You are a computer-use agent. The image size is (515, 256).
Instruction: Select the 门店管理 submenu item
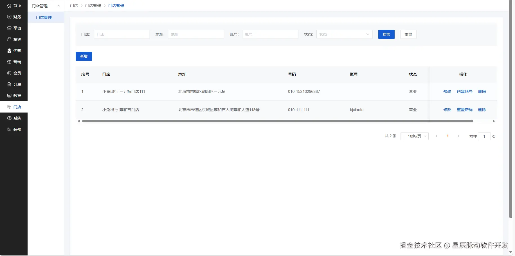pos(46,17)
